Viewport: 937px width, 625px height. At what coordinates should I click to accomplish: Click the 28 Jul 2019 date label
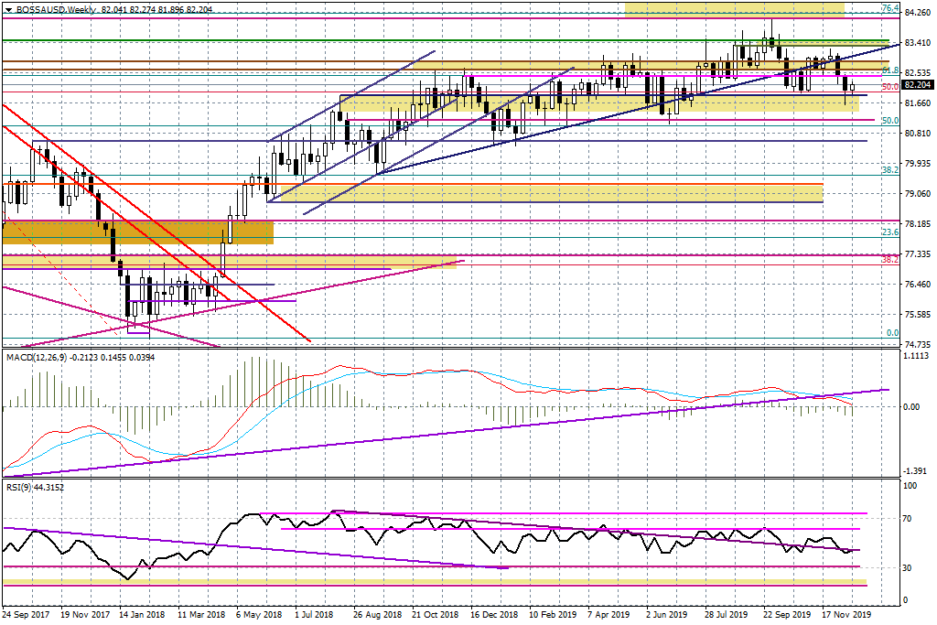pyautogui.click(x=726, y=615)
